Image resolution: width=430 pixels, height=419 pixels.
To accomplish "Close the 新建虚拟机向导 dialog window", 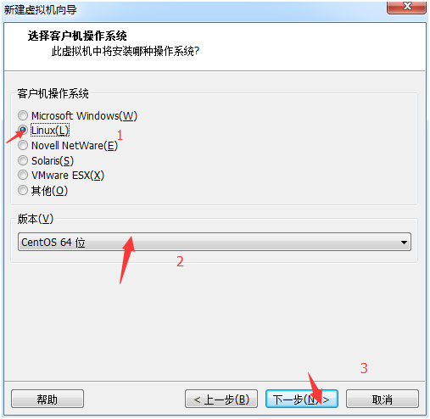I will [x=406, y=7].
